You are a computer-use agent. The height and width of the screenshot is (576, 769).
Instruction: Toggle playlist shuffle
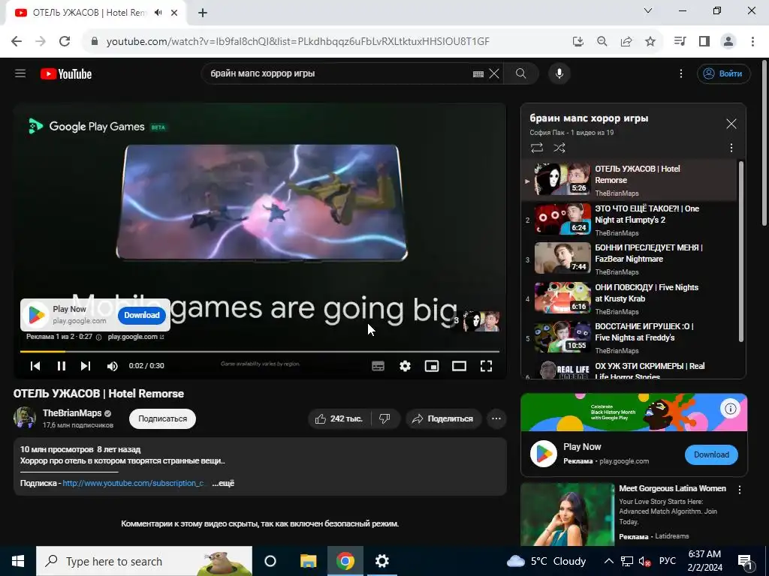pyautogui.click(x=559, y=148)
